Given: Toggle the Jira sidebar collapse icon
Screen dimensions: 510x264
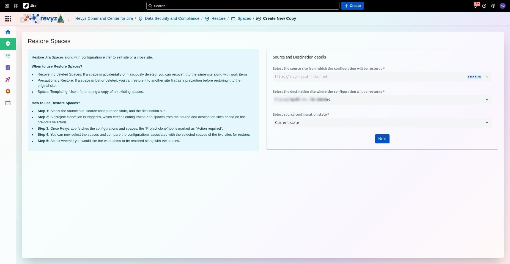Looking at the screenshot, I should click(x=7, y=6).
